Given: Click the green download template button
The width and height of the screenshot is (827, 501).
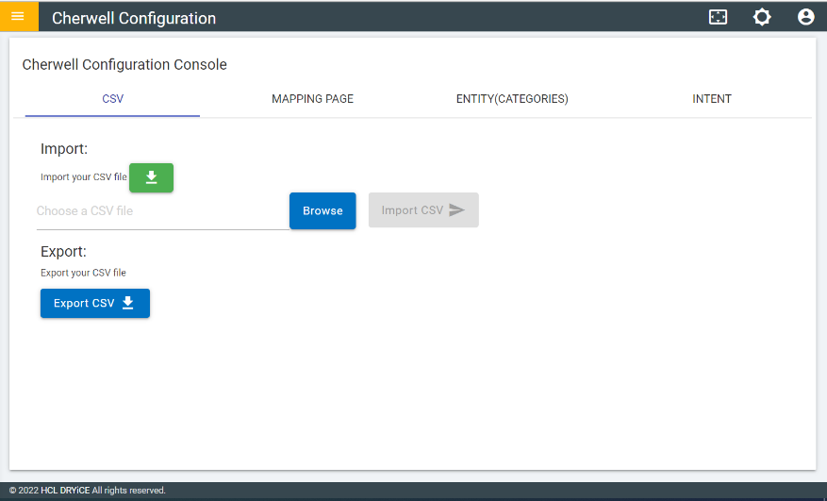Looking at the screenshot, I should pyautogui.click(x=152, y=177).
